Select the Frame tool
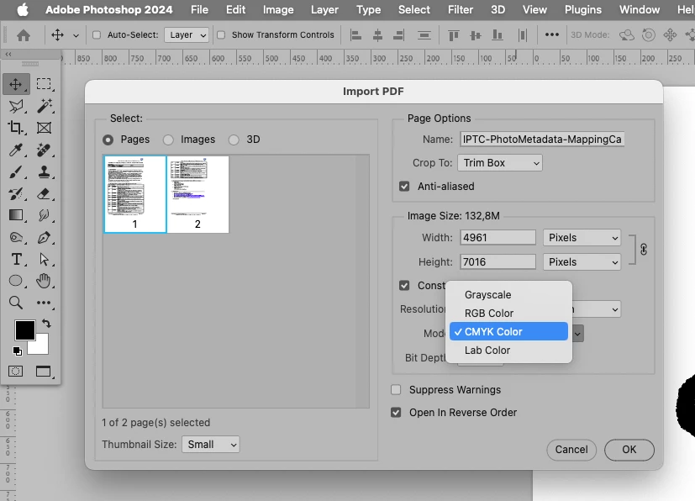Screen dimensions: 695x501 tap(44, 128)
